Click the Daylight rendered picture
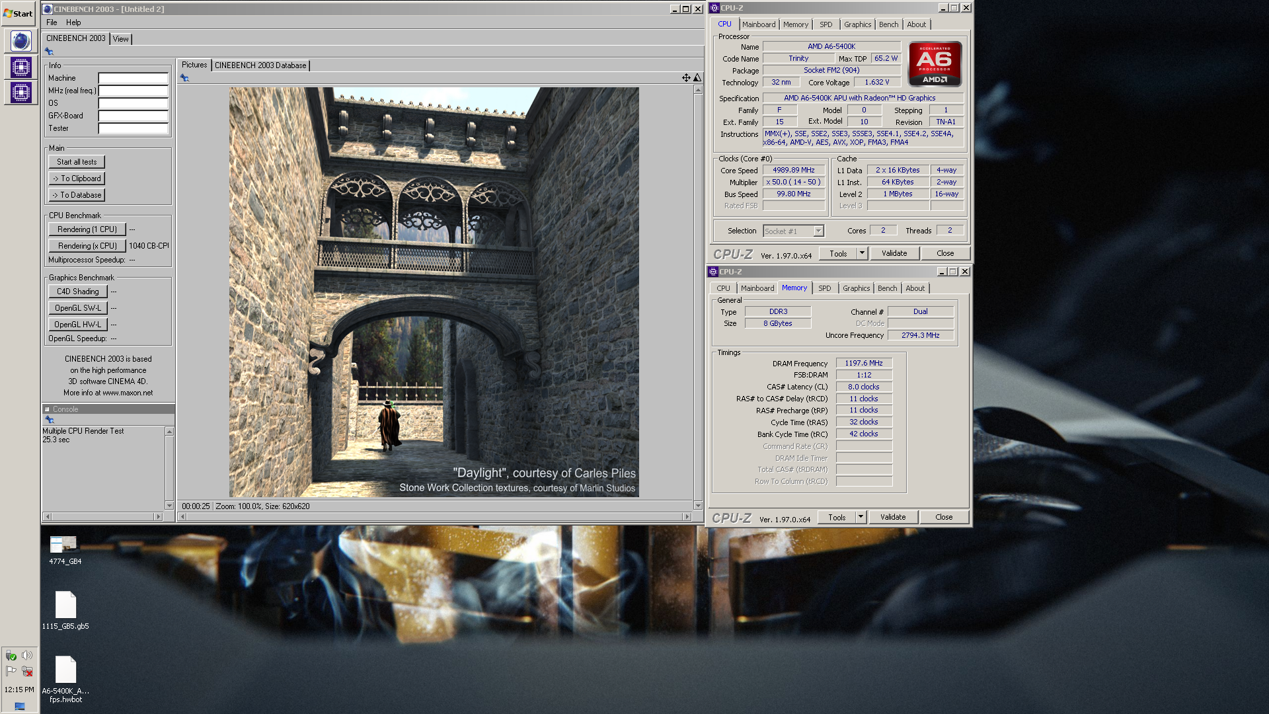Screen dimensions: 1269x714 [x=434, y=292]
